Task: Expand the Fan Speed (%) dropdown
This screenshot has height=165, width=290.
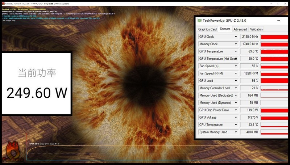Action: pyautogui.click(x=236, y=66)
